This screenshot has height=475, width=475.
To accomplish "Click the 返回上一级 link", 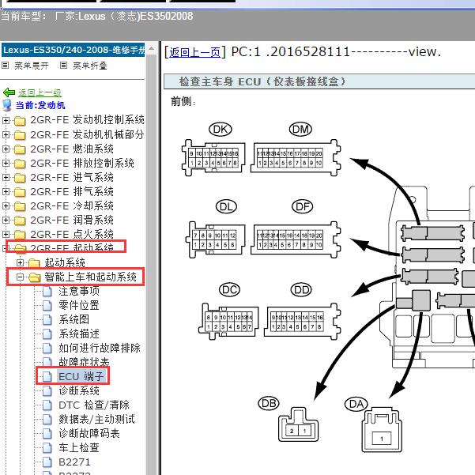I will click(40, 92).
